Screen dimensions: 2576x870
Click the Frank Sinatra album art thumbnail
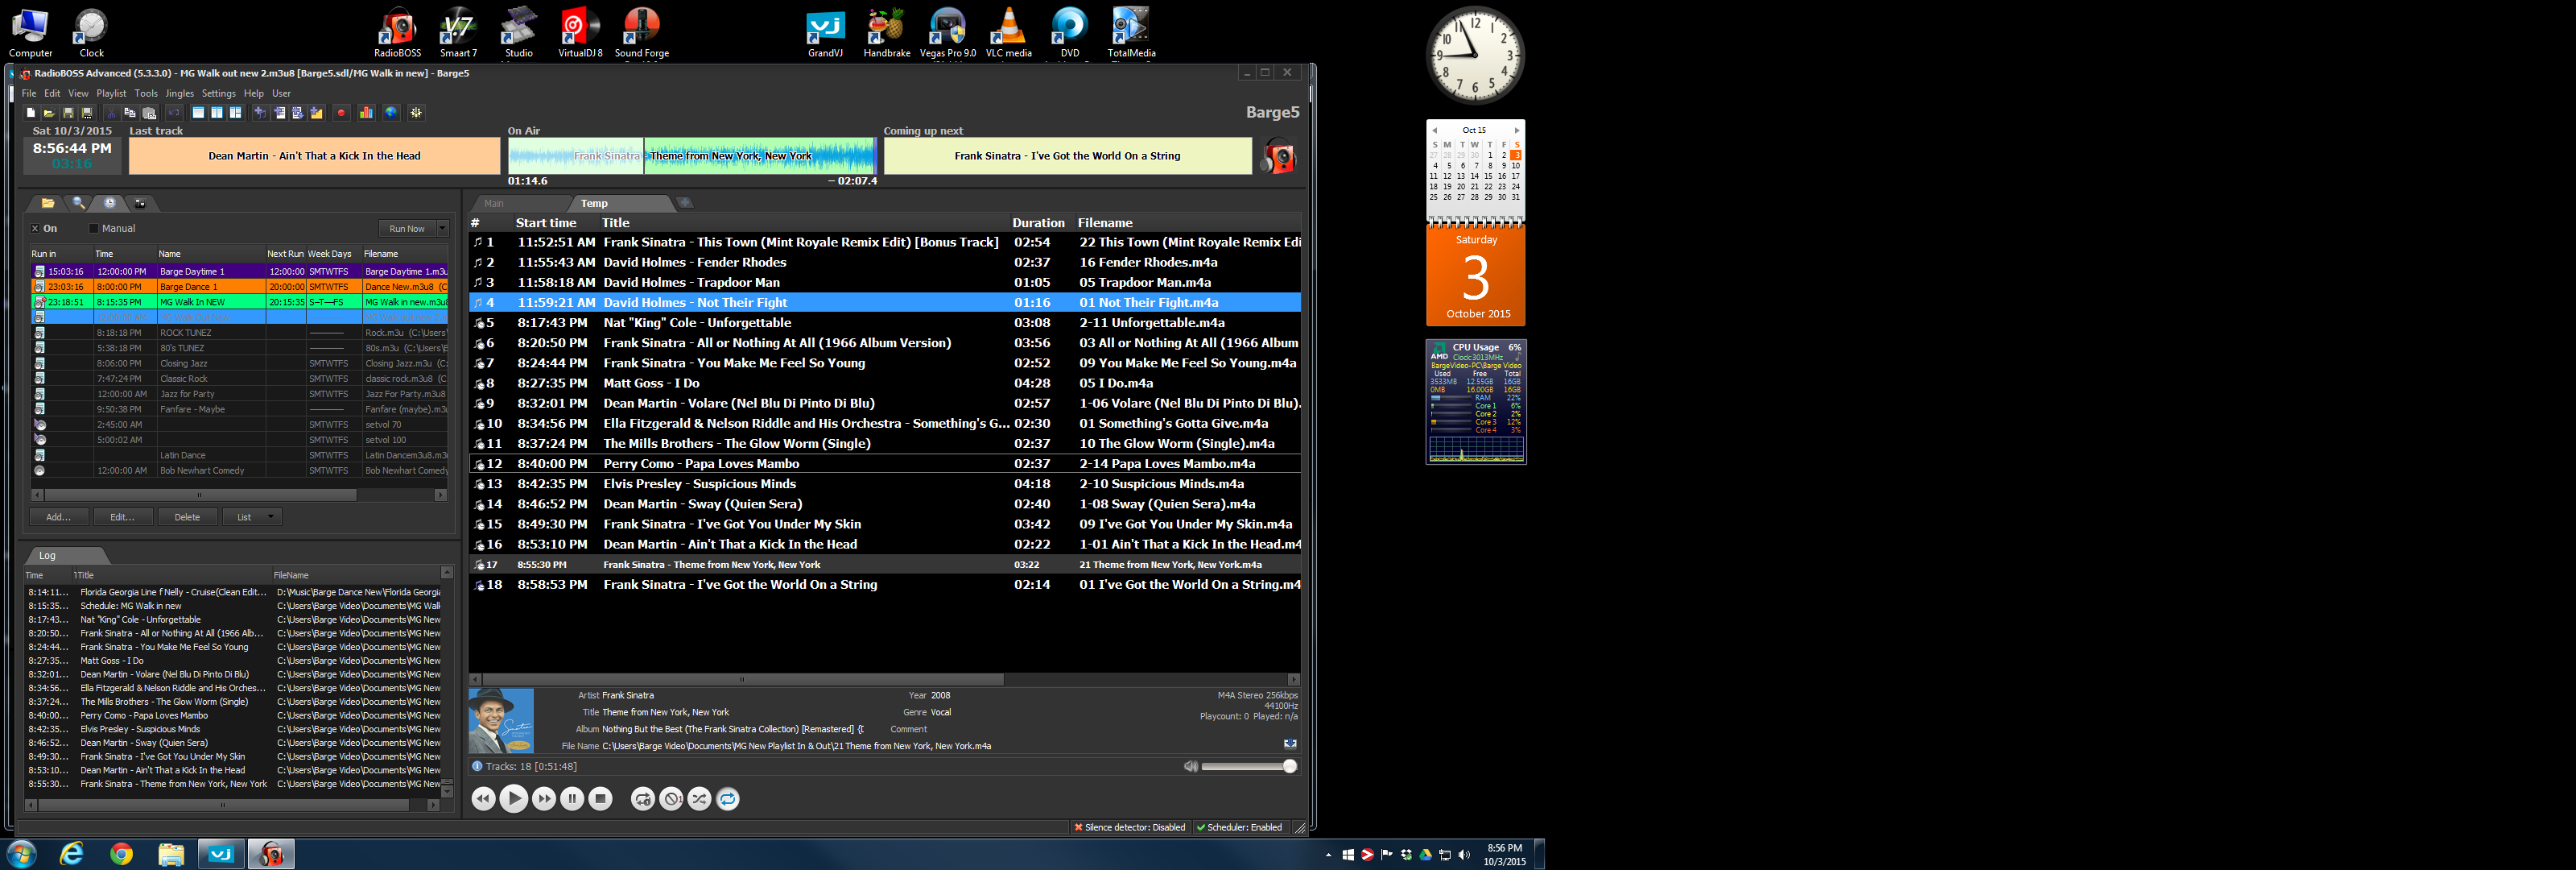pos(501,721)
